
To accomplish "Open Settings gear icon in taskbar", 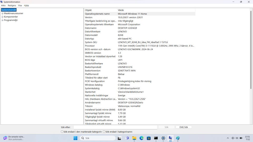I will click(x=163, y=138).
